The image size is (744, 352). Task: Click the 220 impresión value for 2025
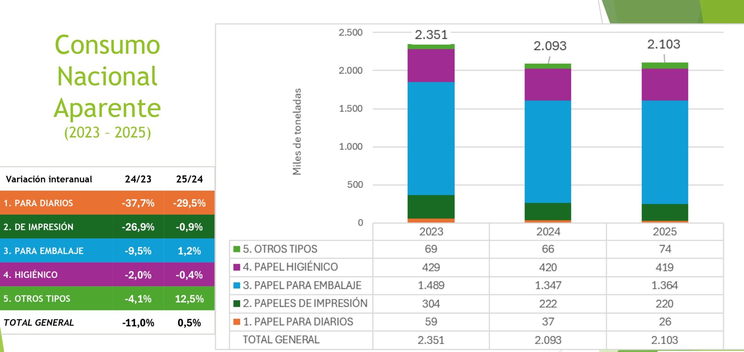(x=665, y=304)
